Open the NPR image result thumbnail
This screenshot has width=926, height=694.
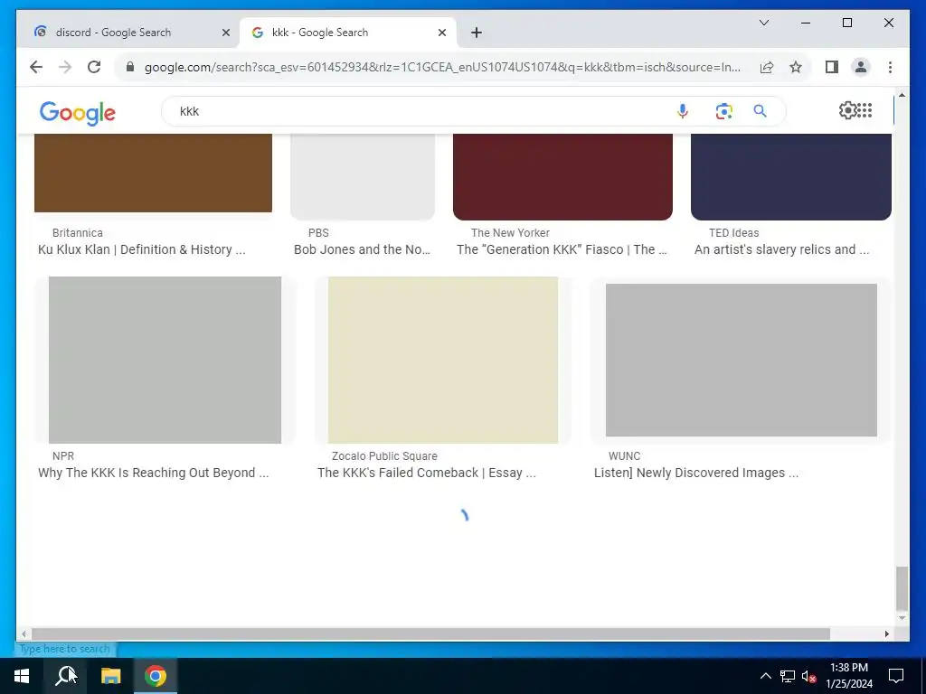tap(165, 360)
